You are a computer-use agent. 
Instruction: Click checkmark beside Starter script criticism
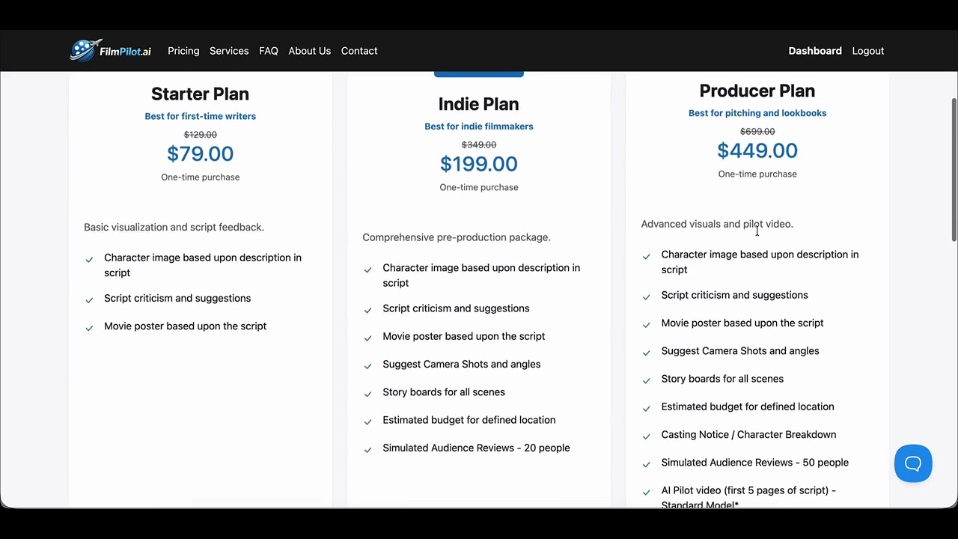tap(89, 299)
